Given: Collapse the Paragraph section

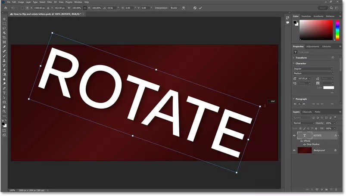Looking at the screenshot, I should tap(293, 99).
